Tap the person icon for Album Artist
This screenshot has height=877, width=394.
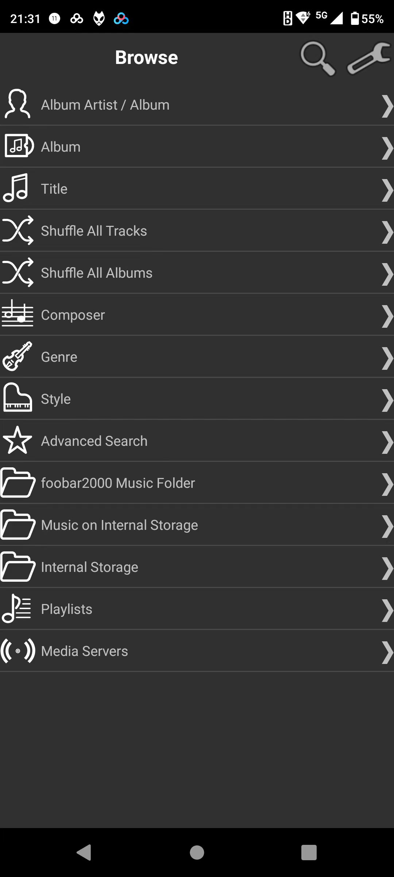[17, 104]
